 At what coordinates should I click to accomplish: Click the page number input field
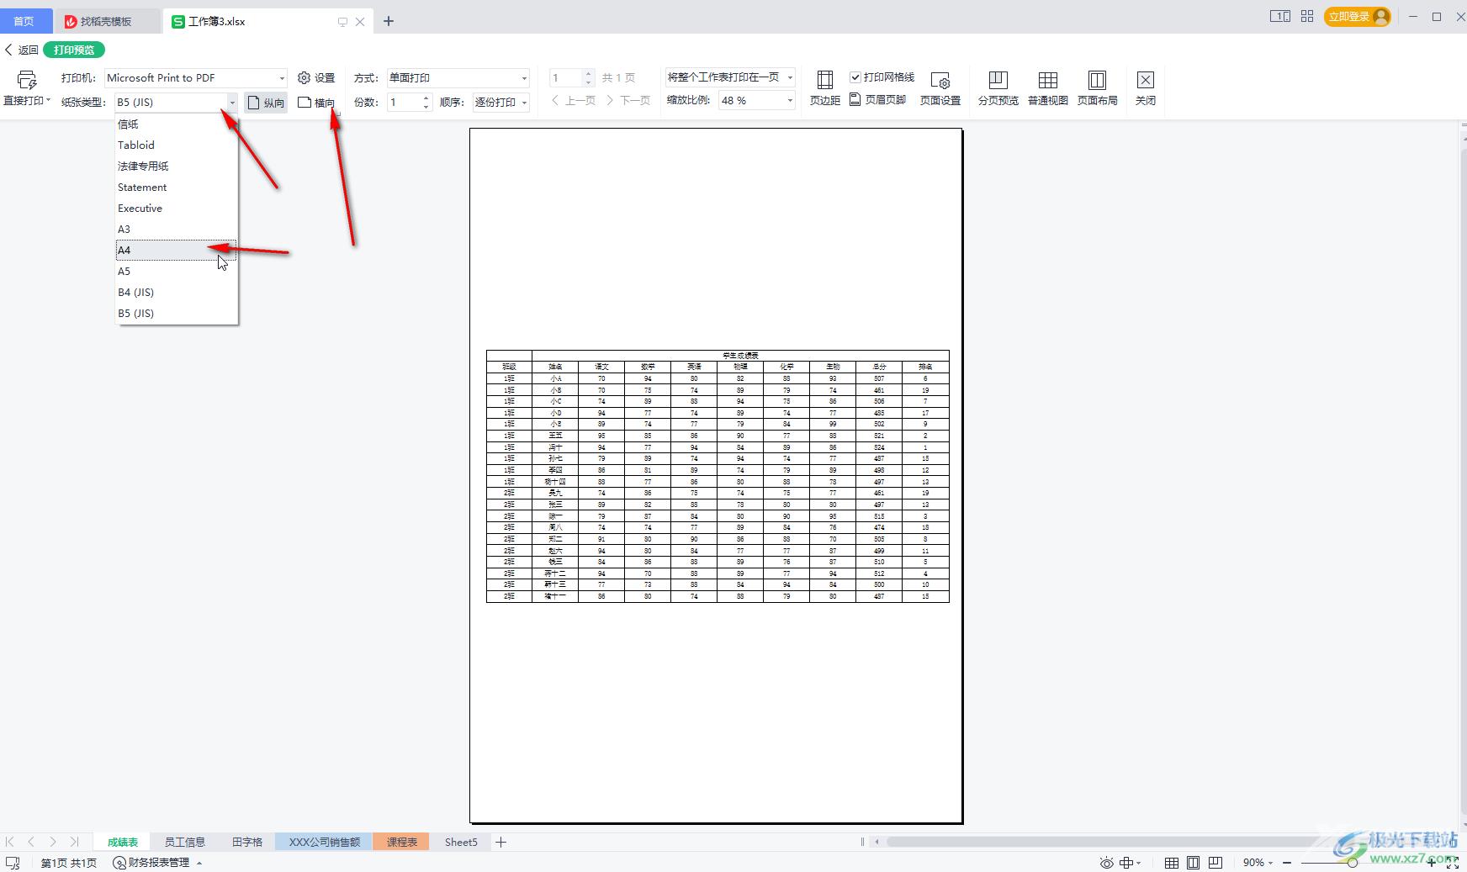coord(565,78)
